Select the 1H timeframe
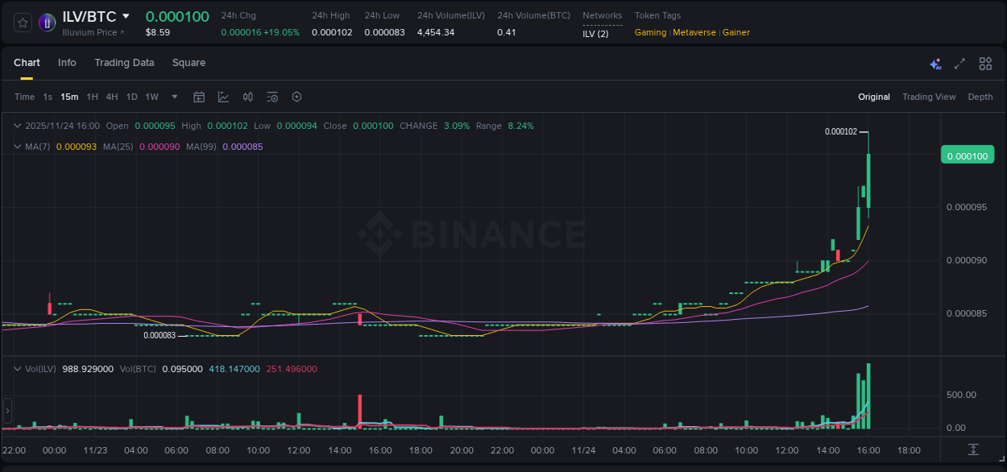Viewport: 1007px width, 472px height. [92, 97]
